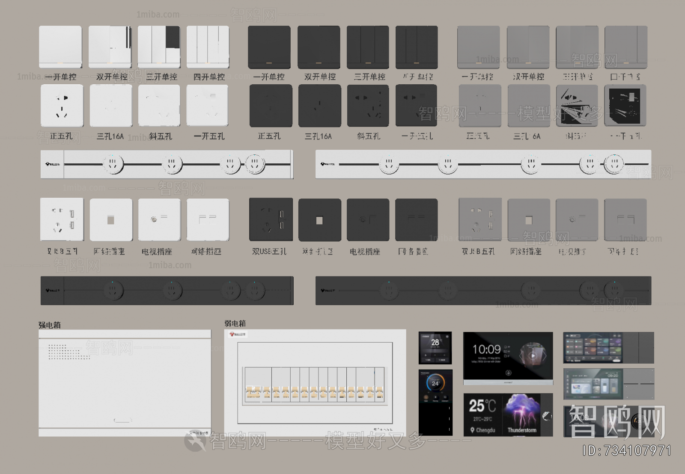
Task: Select the black 斜五孔 socket
Action: [368, 106]
